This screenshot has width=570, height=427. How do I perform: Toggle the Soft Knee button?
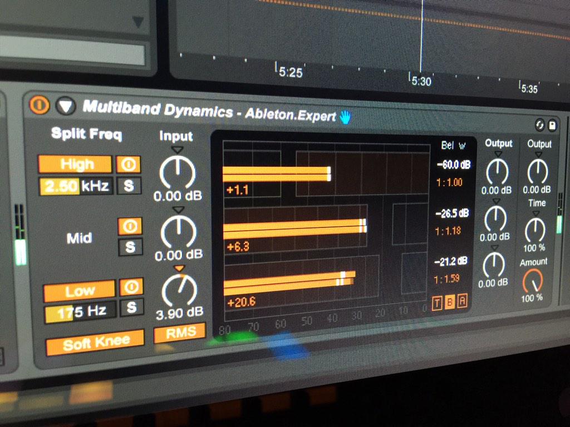[x=96, y=342]
